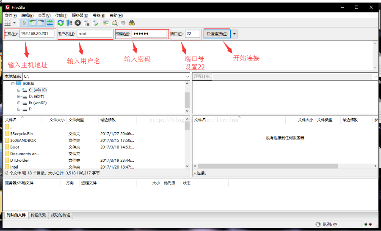381x231 pixels.
Task: Click the port field showing 22
Action: tap(193, 34)
